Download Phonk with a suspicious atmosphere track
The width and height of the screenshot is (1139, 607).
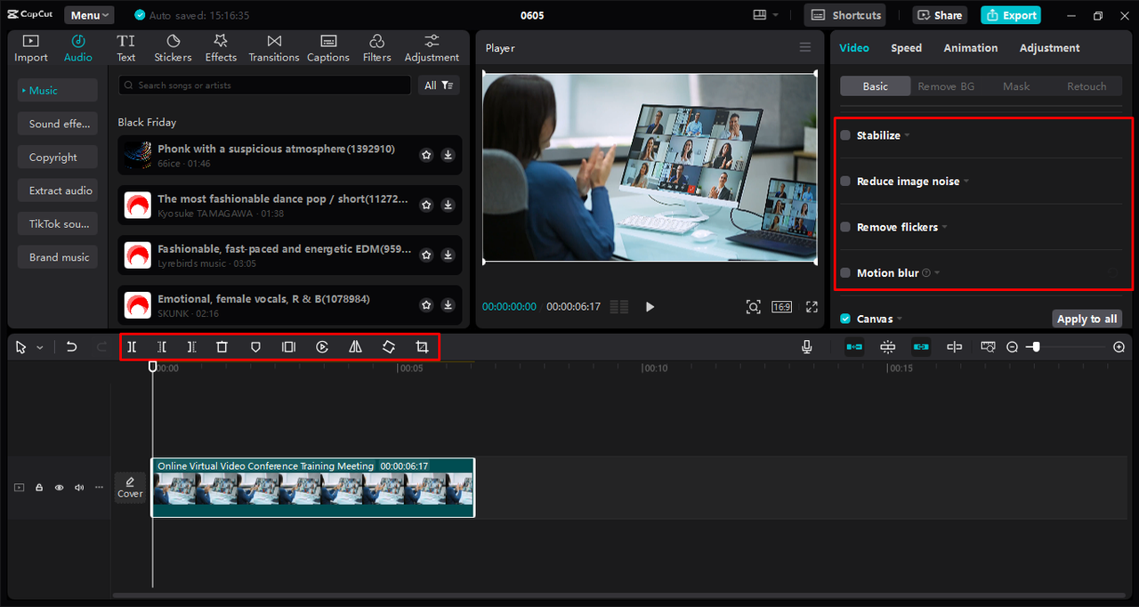[448, 155]
